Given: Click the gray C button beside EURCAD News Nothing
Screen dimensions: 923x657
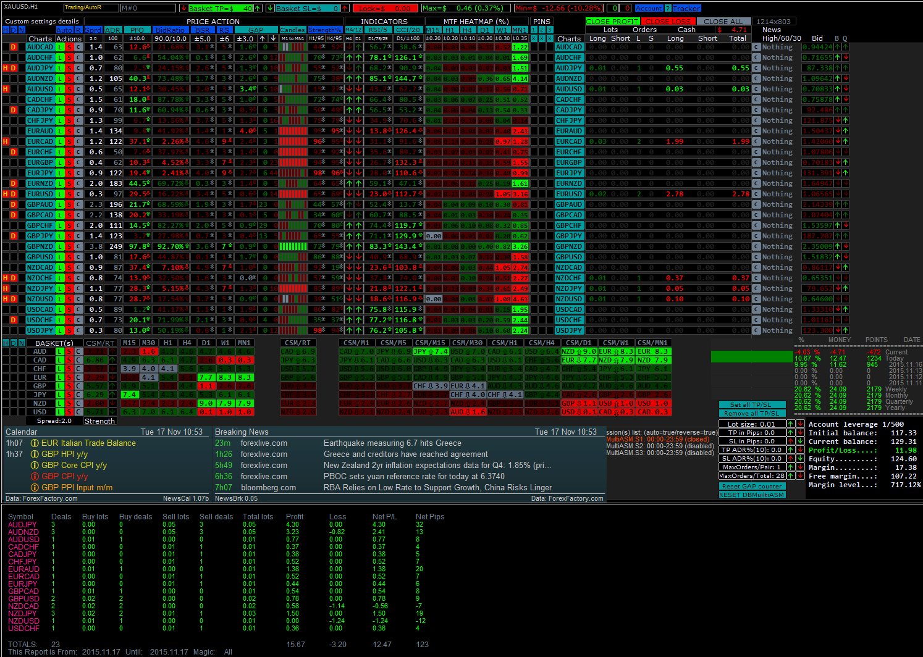Looking at the screenshot, I should click(x=756, y=141).
